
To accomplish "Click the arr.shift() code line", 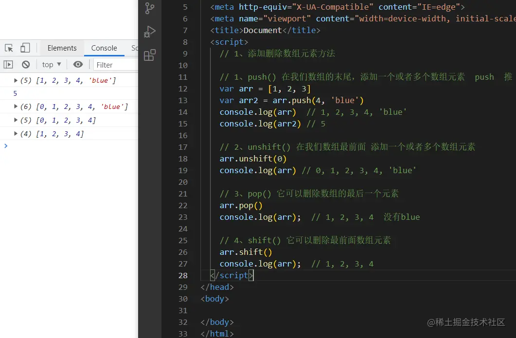I will point(246,252).
